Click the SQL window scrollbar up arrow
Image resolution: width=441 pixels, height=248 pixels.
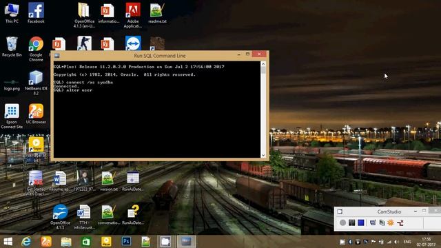[263, 64]
